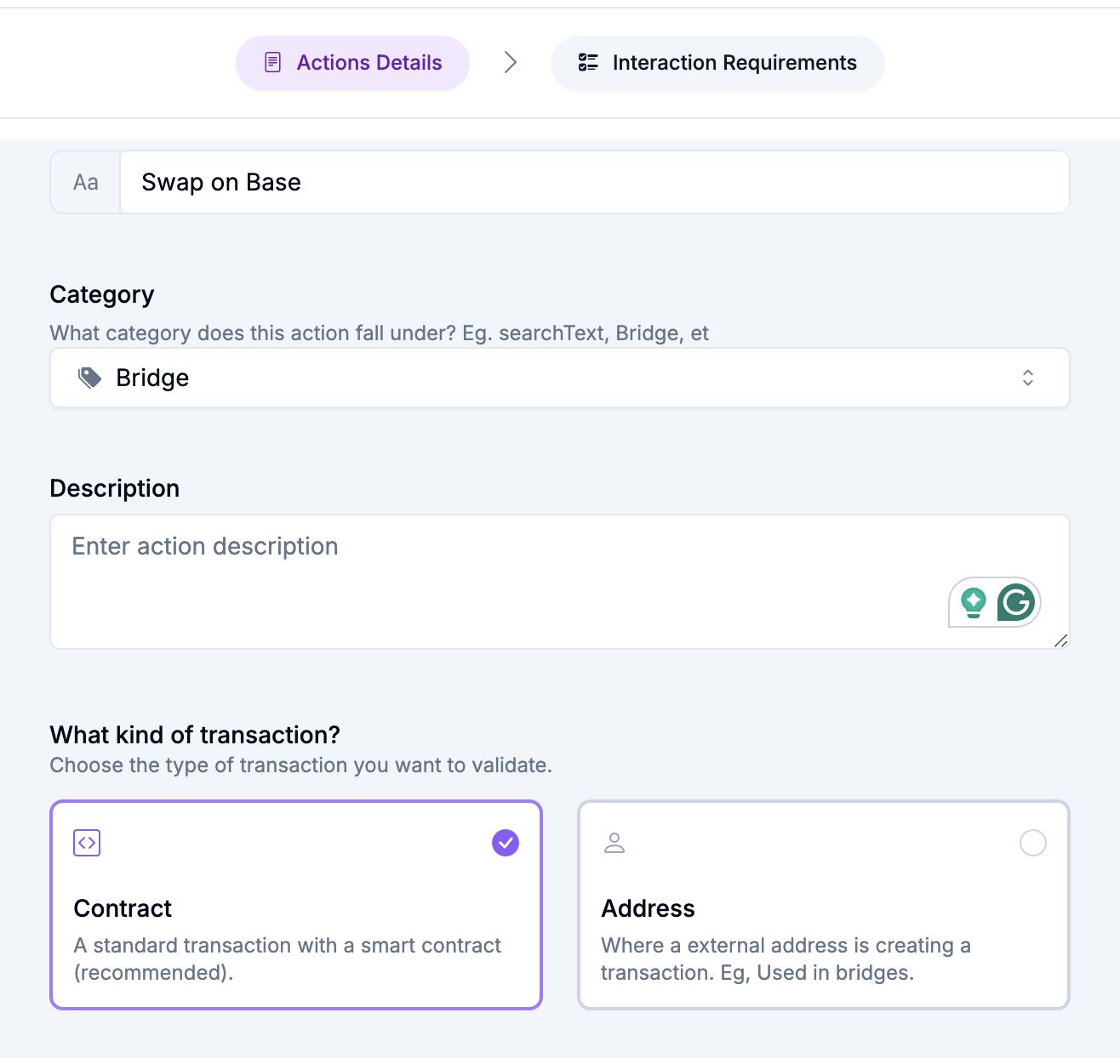Click the person icon on Address card

pyautogui.click(x=614, y=843)
